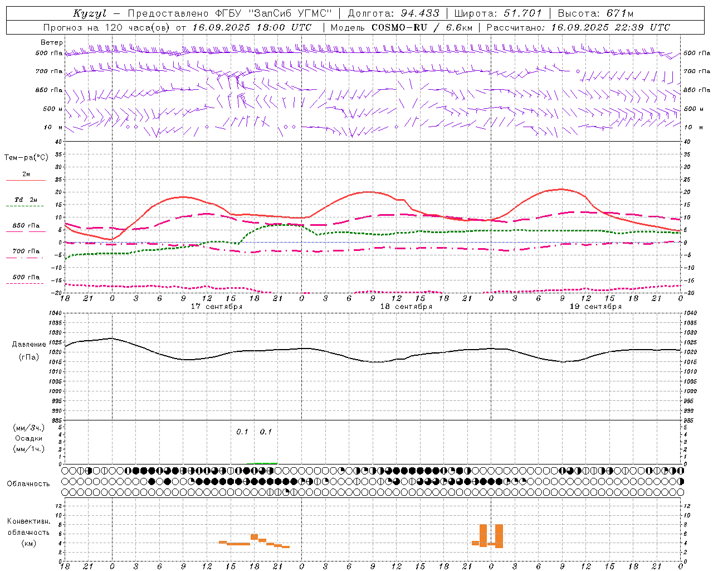Select the "ЗапСиб УГМС" provider text

click(290, 13)
